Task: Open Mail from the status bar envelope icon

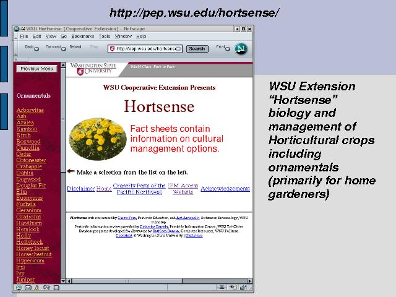Action: 27,287
